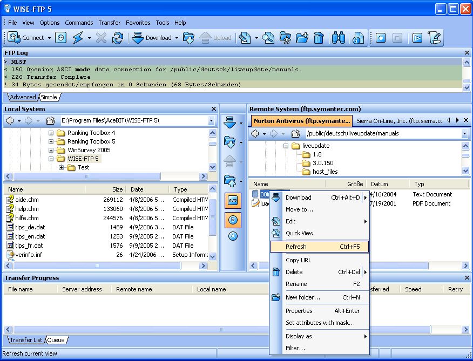Click the new folder toolbar icon
The image size is (473, 361).
[302, 38]
